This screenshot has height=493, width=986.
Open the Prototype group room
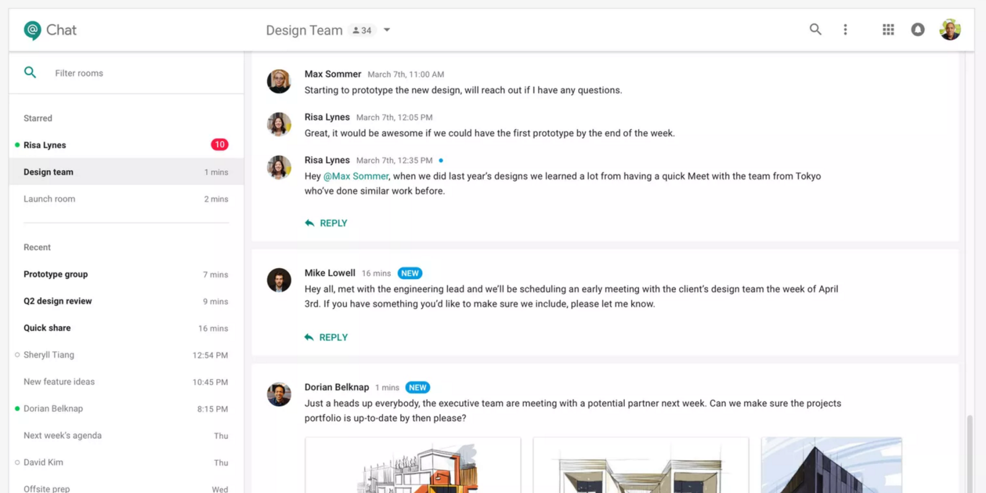click(x=126, y=274)
